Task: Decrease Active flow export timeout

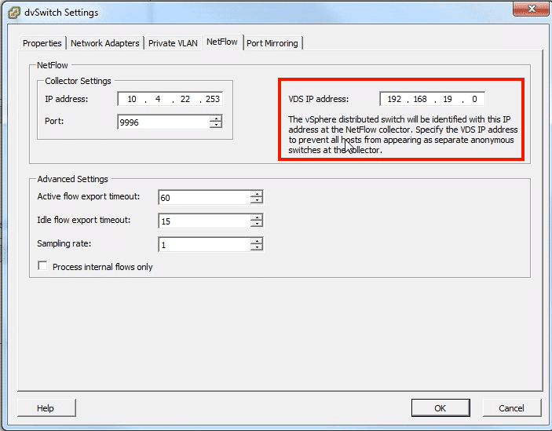Action: coord(257,200)
